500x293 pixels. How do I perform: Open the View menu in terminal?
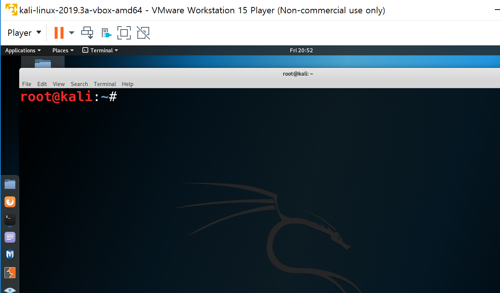point(59,84)
